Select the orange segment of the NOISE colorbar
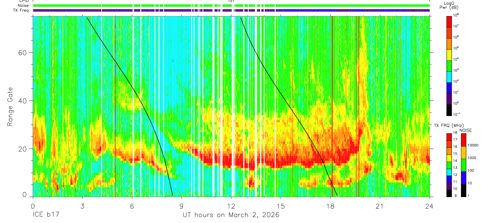483x223 pixels. pyautogui.click(x=464, y=153)
